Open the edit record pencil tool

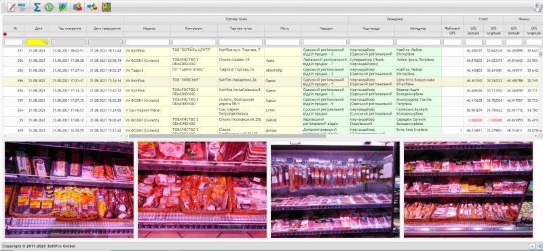tap(12, 7)
